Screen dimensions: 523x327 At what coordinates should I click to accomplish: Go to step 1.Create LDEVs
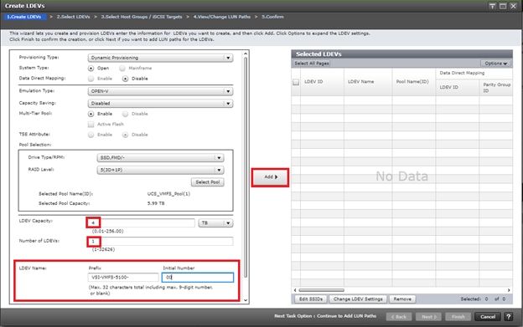point(24,17)
